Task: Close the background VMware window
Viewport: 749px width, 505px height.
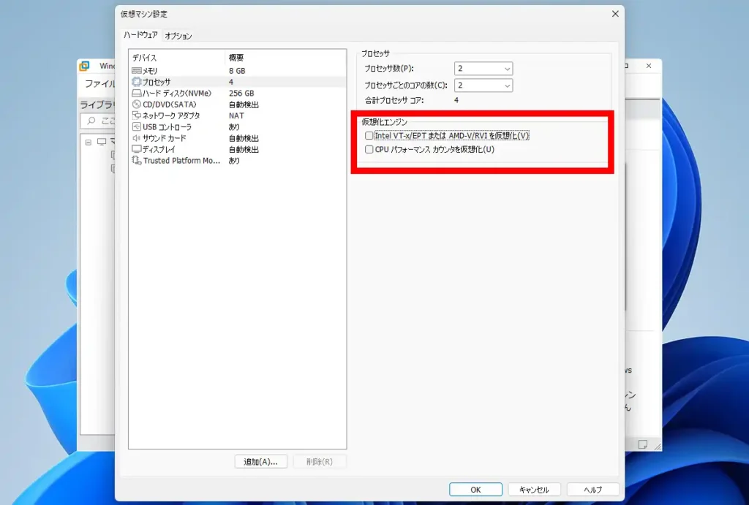Action: tap(649, 66)
